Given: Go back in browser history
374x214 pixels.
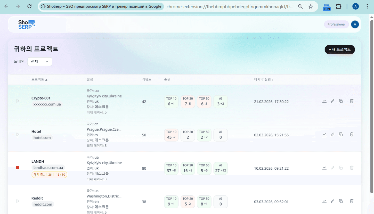Looking at the screenshot, I should coord(6,7).
